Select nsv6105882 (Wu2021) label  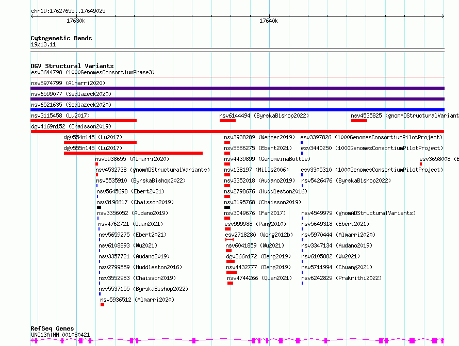[x=331, y=256]
